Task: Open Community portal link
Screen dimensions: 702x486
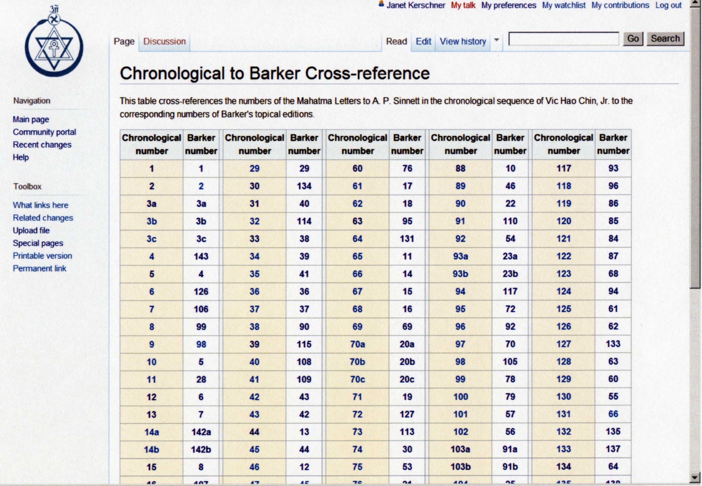Action: click(x=44, y=132)
